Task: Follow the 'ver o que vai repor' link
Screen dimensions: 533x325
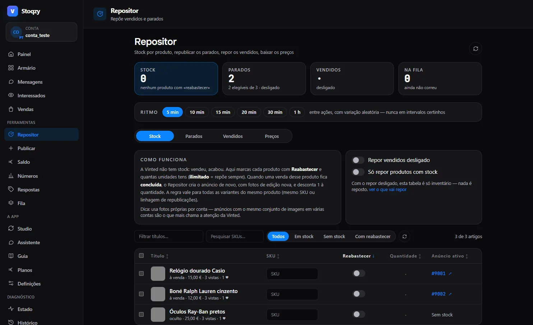Action: click(388, 190)
